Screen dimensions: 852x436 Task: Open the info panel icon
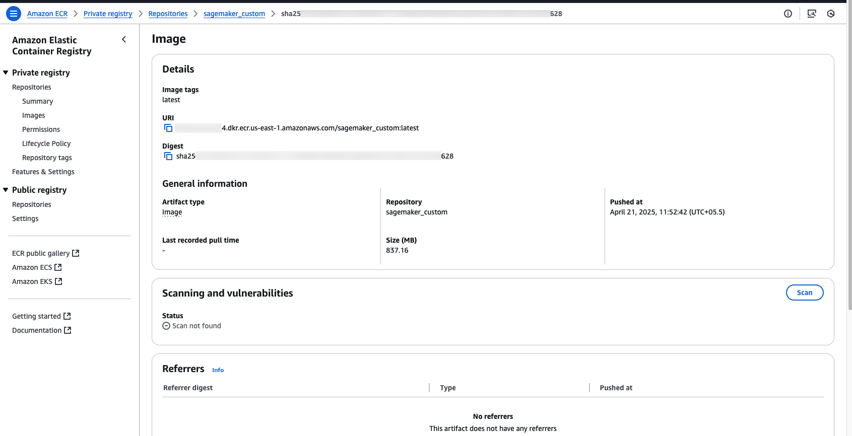click(788, 14)
